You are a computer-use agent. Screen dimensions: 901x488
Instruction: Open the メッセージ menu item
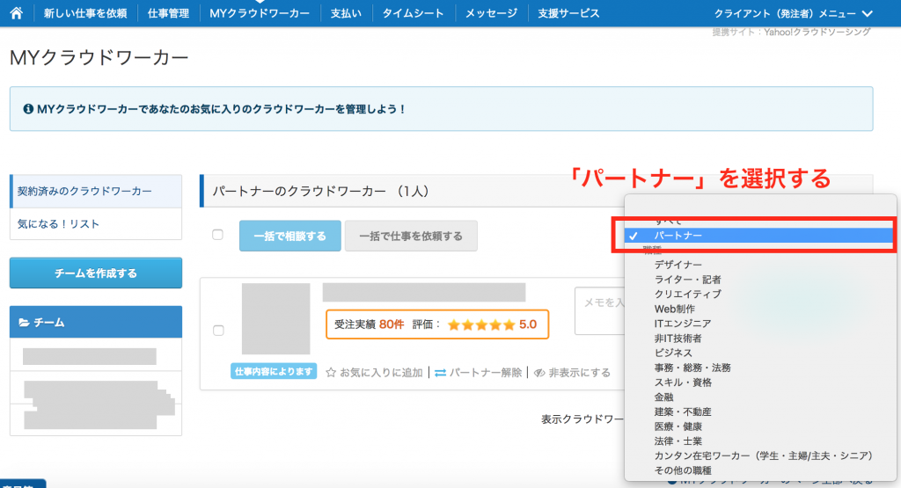[x=491, y=13]
